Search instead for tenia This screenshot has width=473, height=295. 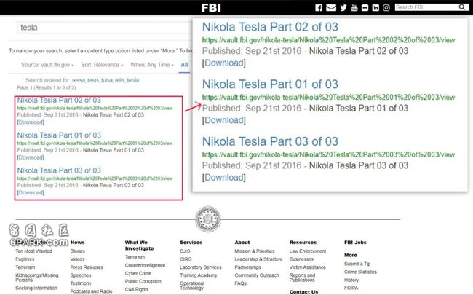[133, 80]
